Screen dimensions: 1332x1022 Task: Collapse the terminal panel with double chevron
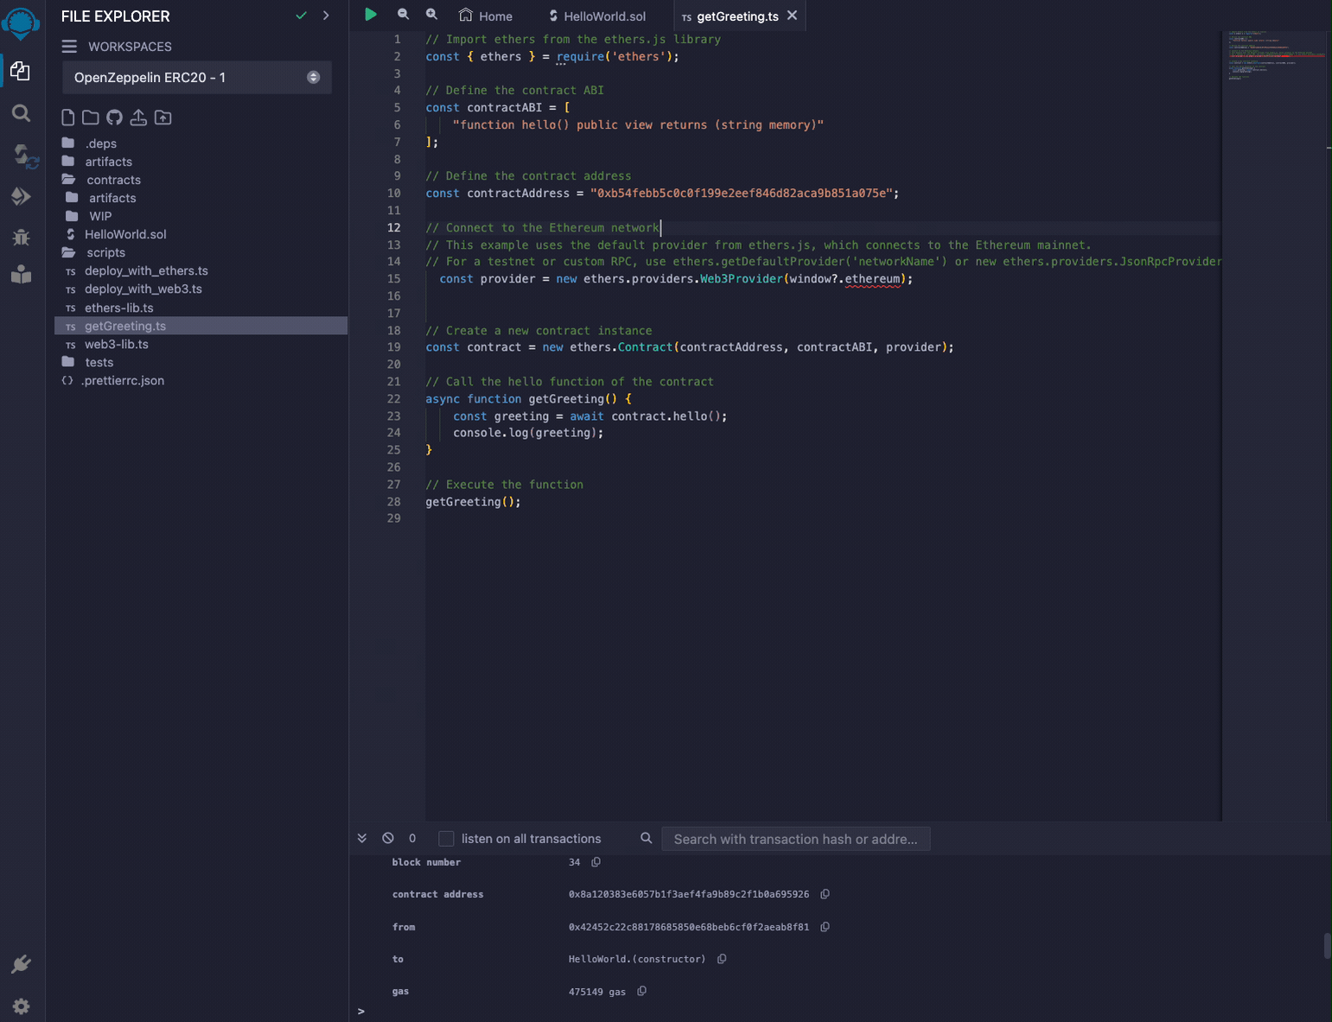pyautogui.click(x=362, y=838)
